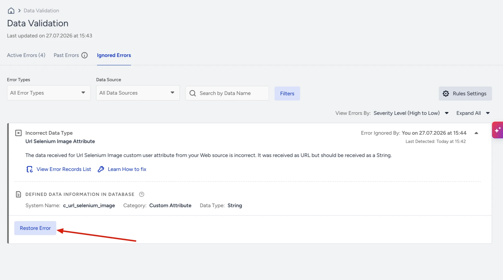Click the Restore Error button
This screenshot has width=503, height=280.
pos(35,228)
